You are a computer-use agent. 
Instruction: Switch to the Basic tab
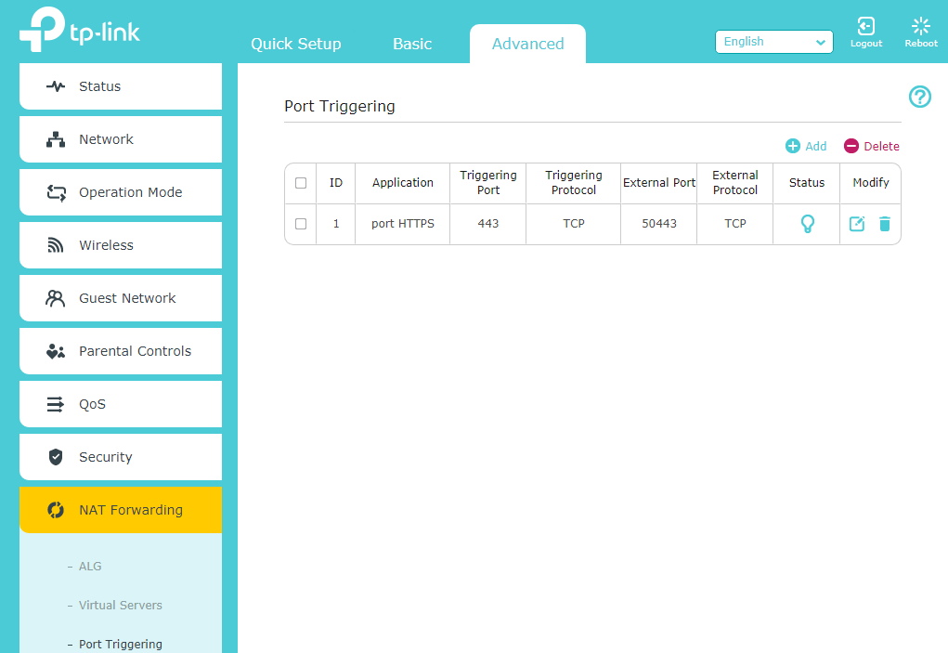tap(412, 44)
